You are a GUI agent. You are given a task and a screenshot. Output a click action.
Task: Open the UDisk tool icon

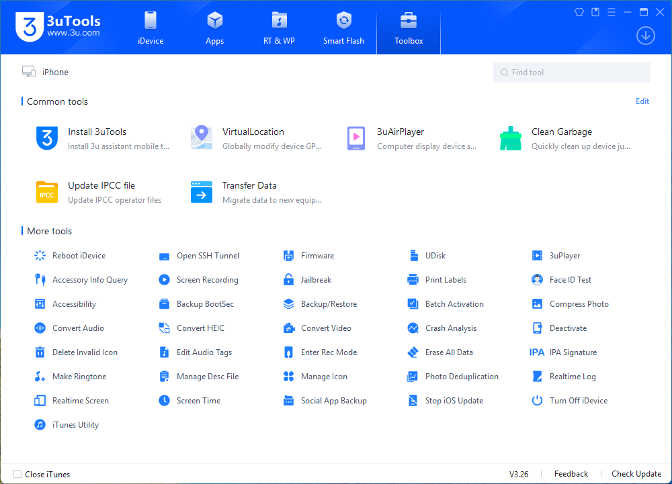[413, 256]
